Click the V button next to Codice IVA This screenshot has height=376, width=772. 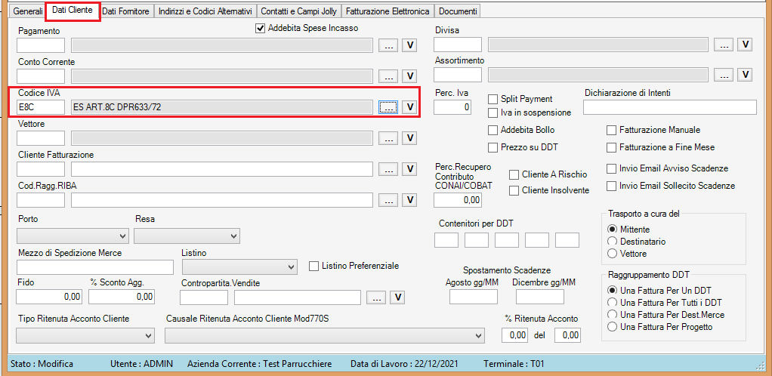(409, 107)
